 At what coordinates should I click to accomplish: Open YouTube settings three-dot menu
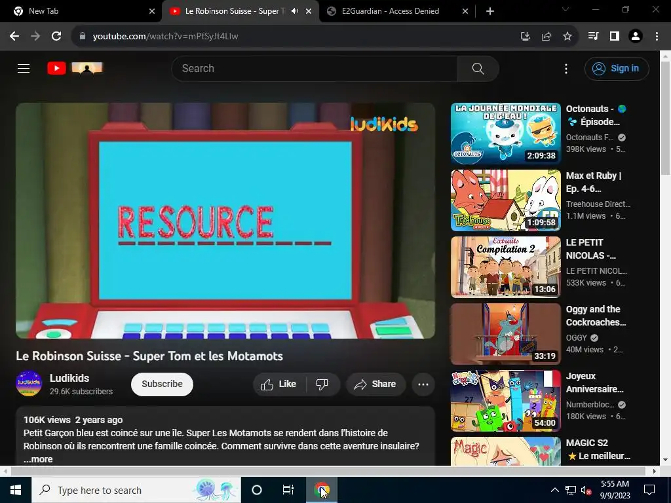(566, 68)
